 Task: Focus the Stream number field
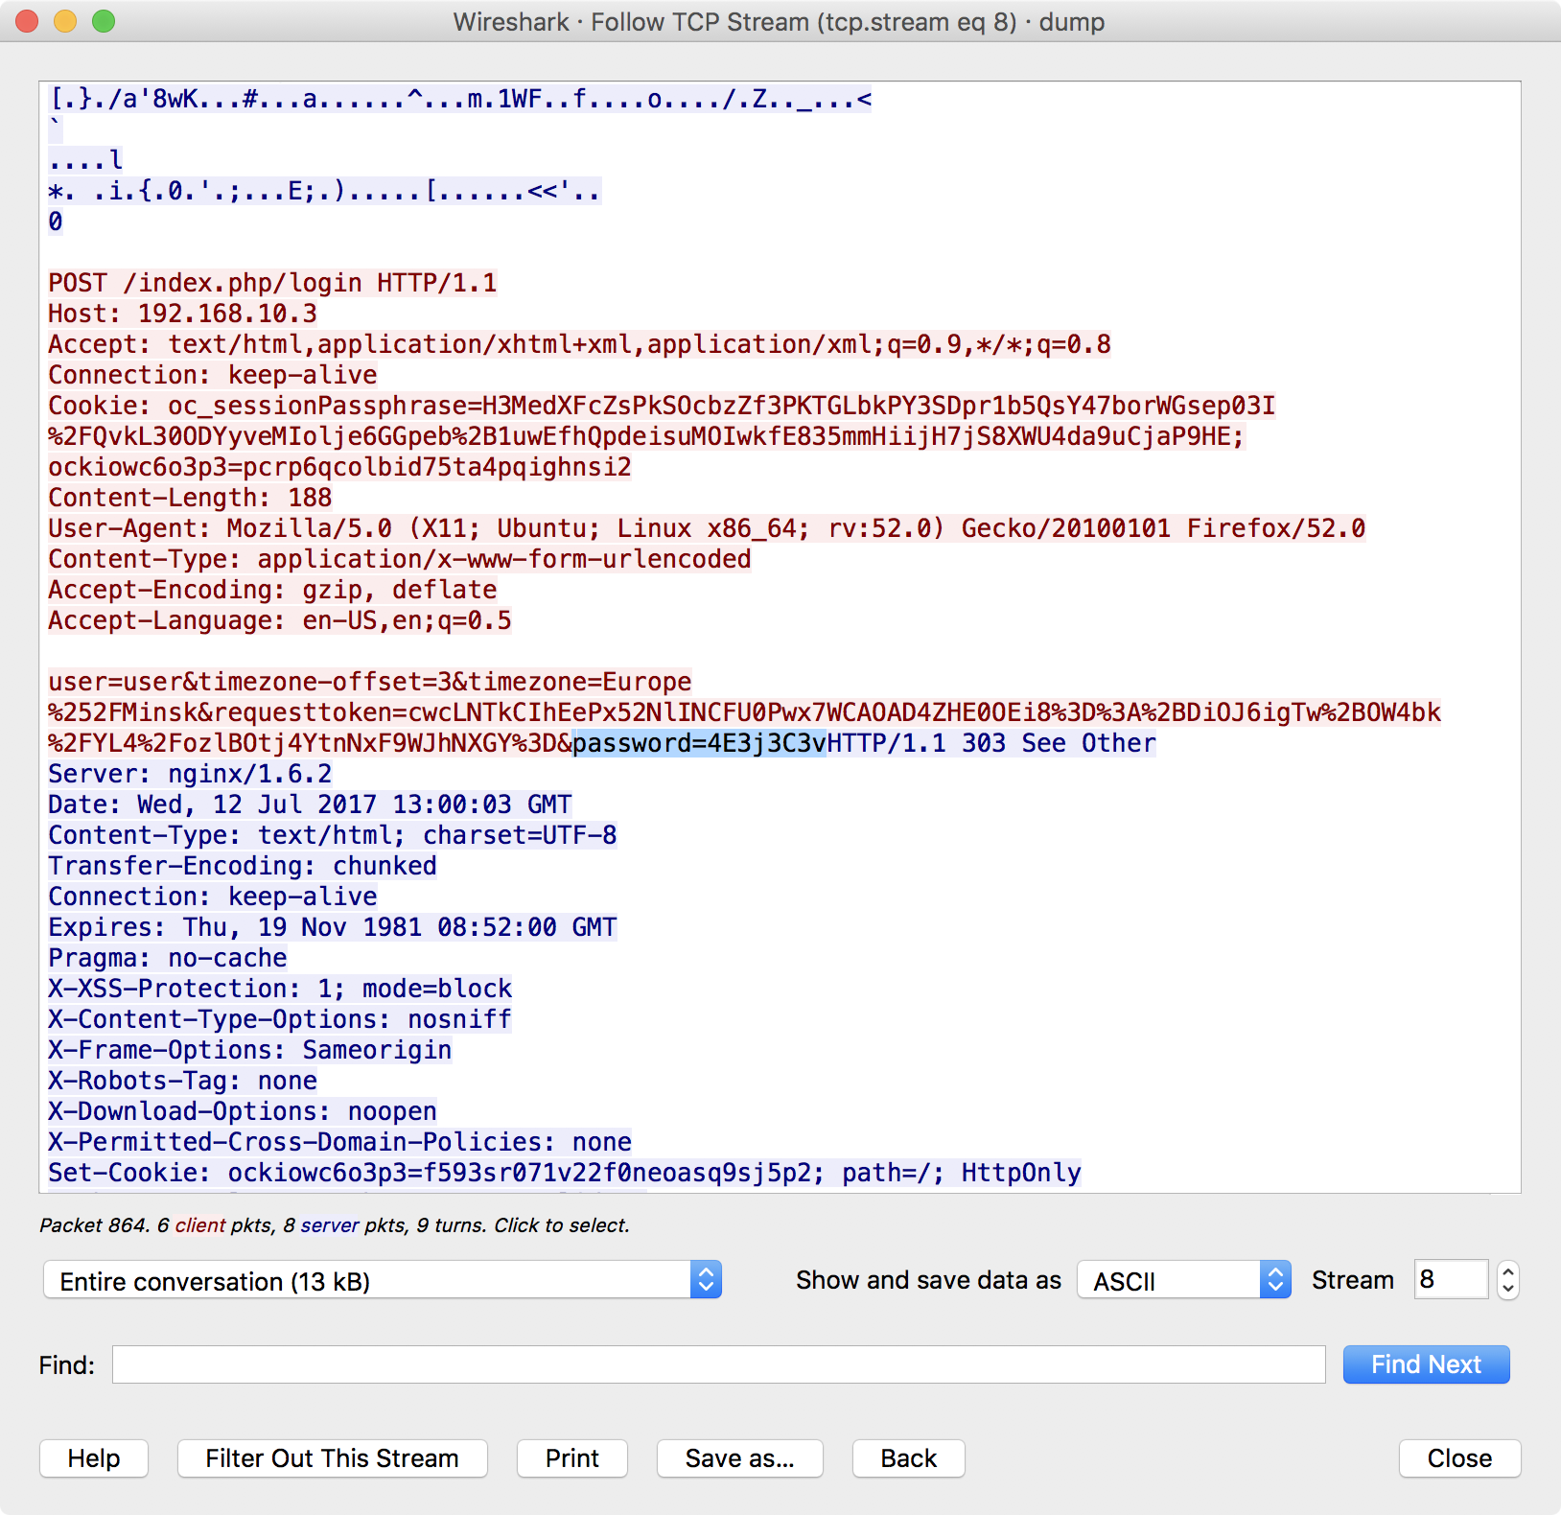pos(1451,1280)
